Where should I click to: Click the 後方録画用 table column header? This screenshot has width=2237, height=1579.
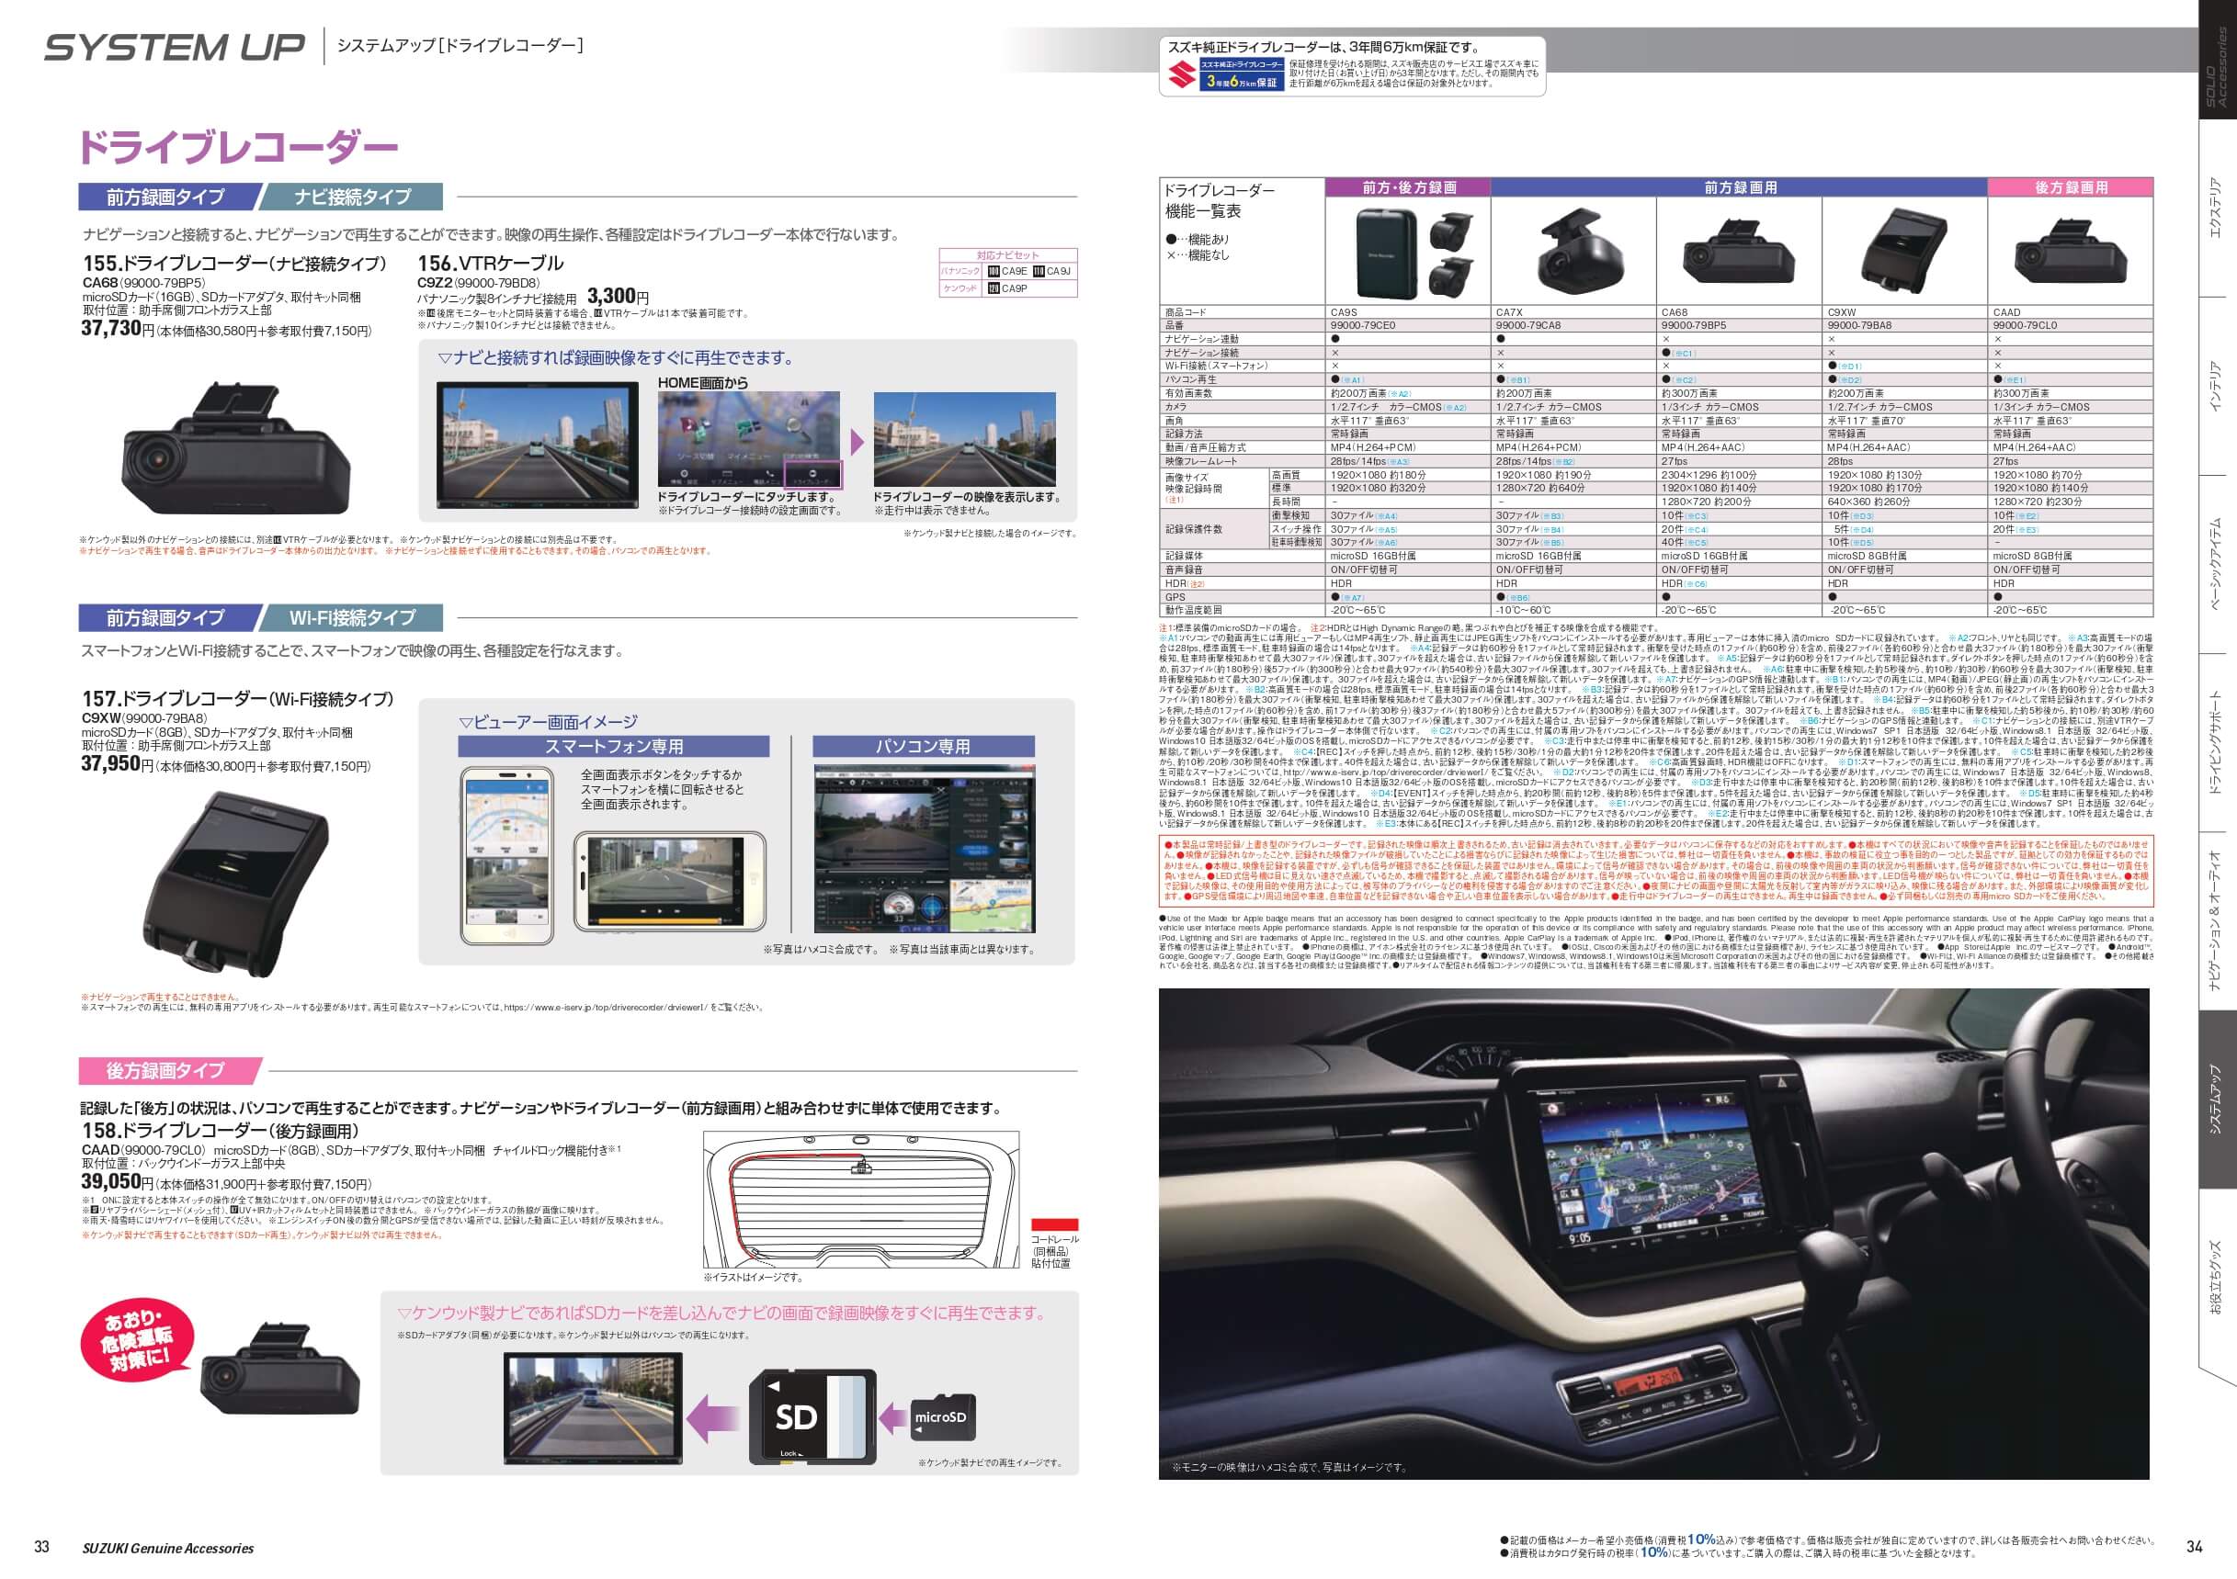[x=2071, y=186]
